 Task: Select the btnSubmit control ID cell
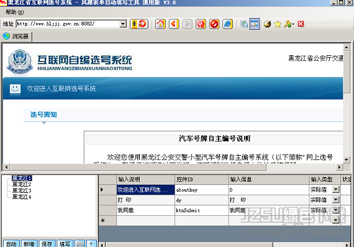coord(202,210)
